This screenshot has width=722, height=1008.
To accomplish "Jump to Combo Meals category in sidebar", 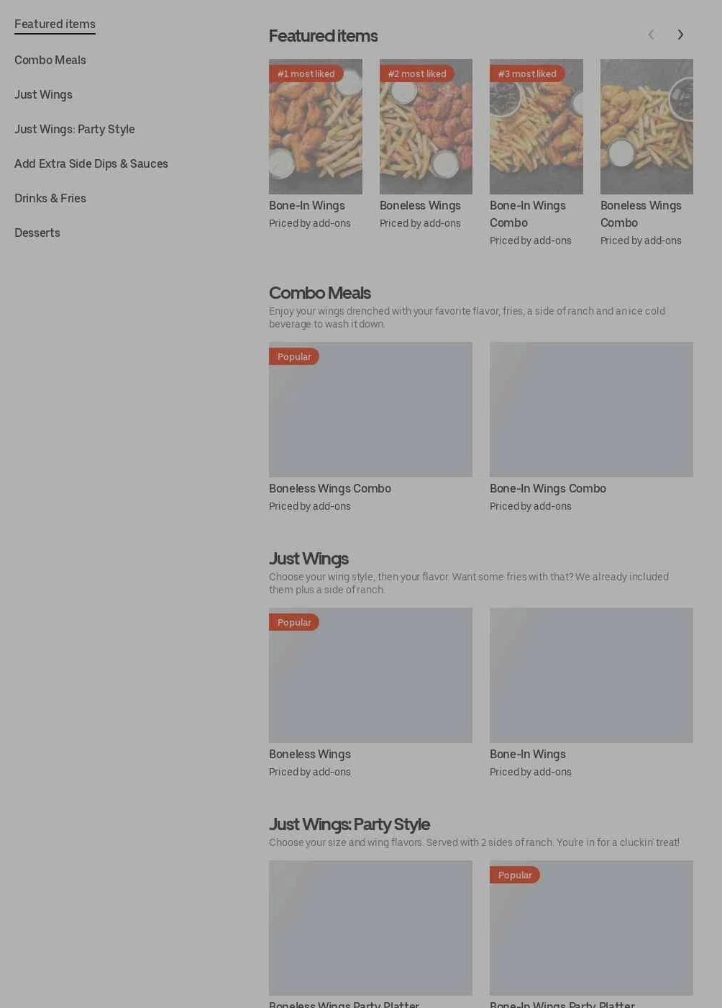I will pos(50,60).
